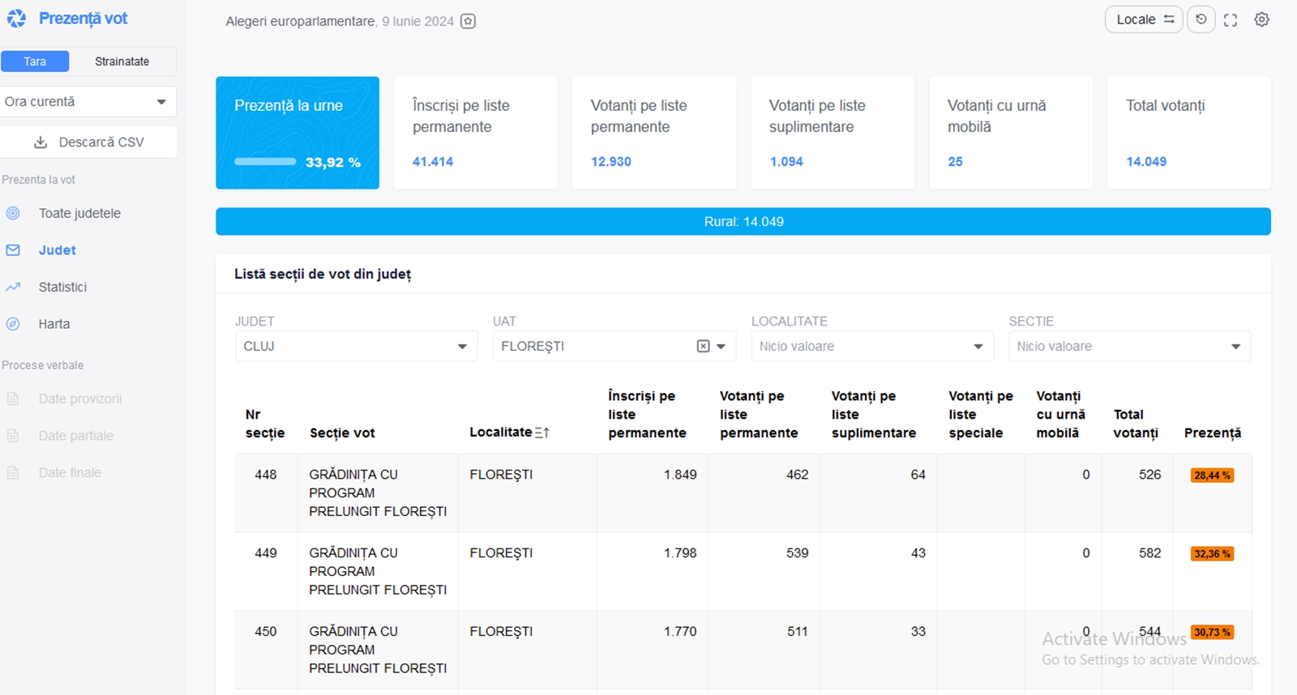
Task: Click the Prezență la urne card
Action: (297, 133)
